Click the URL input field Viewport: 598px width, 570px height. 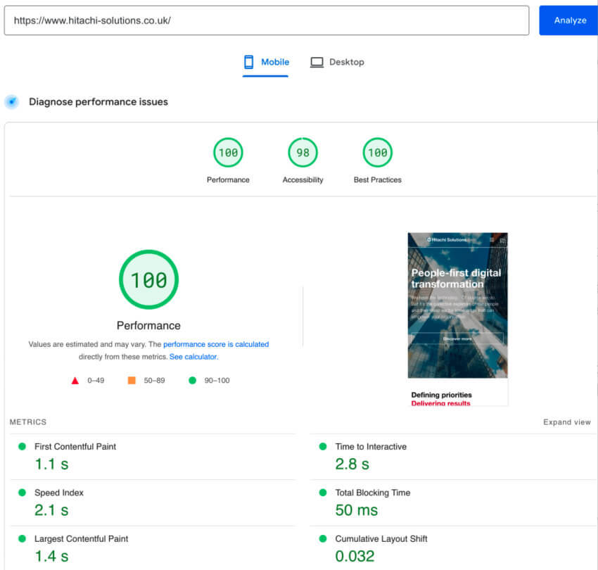pyautogui.click(x=266, y=20)
